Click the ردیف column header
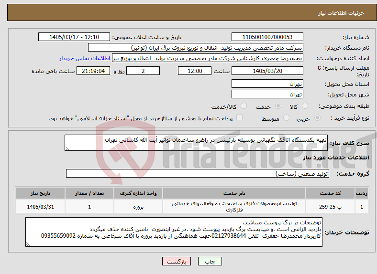The image size is (377, 274). 362,193
